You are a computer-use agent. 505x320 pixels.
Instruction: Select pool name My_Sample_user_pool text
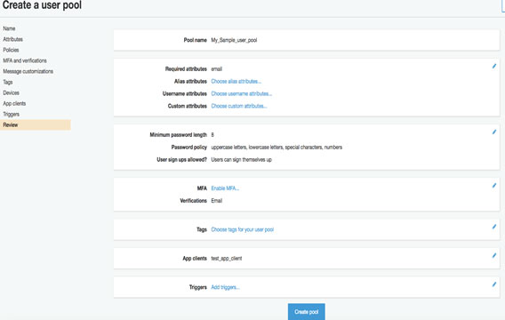coord(234,40)
